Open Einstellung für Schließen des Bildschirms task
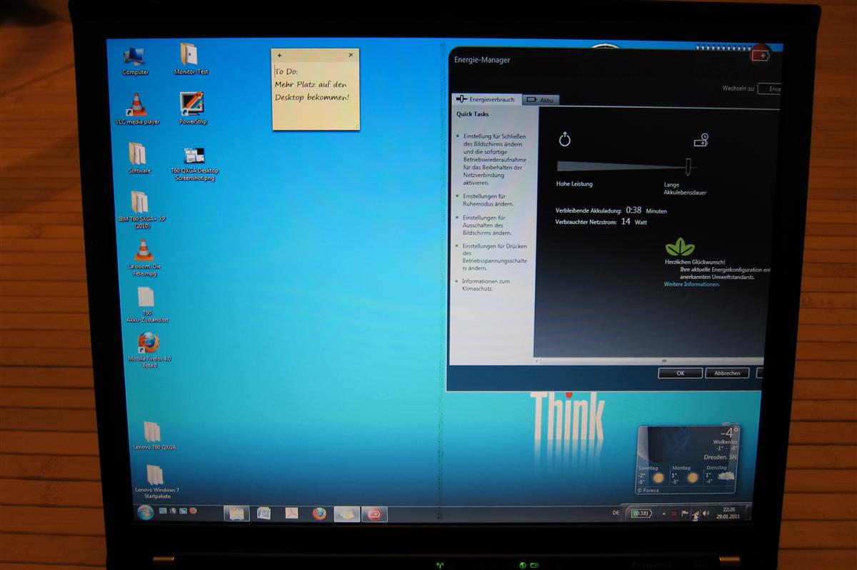Image resolution: width=857 pixels, height=570 pixels. (494, 159)
